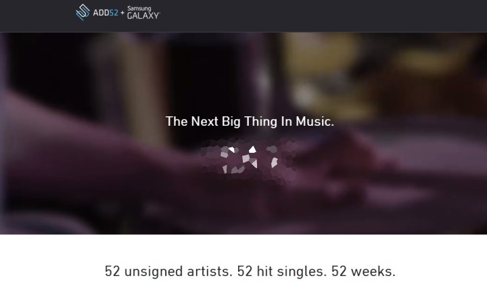Click the bright triangle in the obscured badge
487x284 pixels.
tap(252, 149)
